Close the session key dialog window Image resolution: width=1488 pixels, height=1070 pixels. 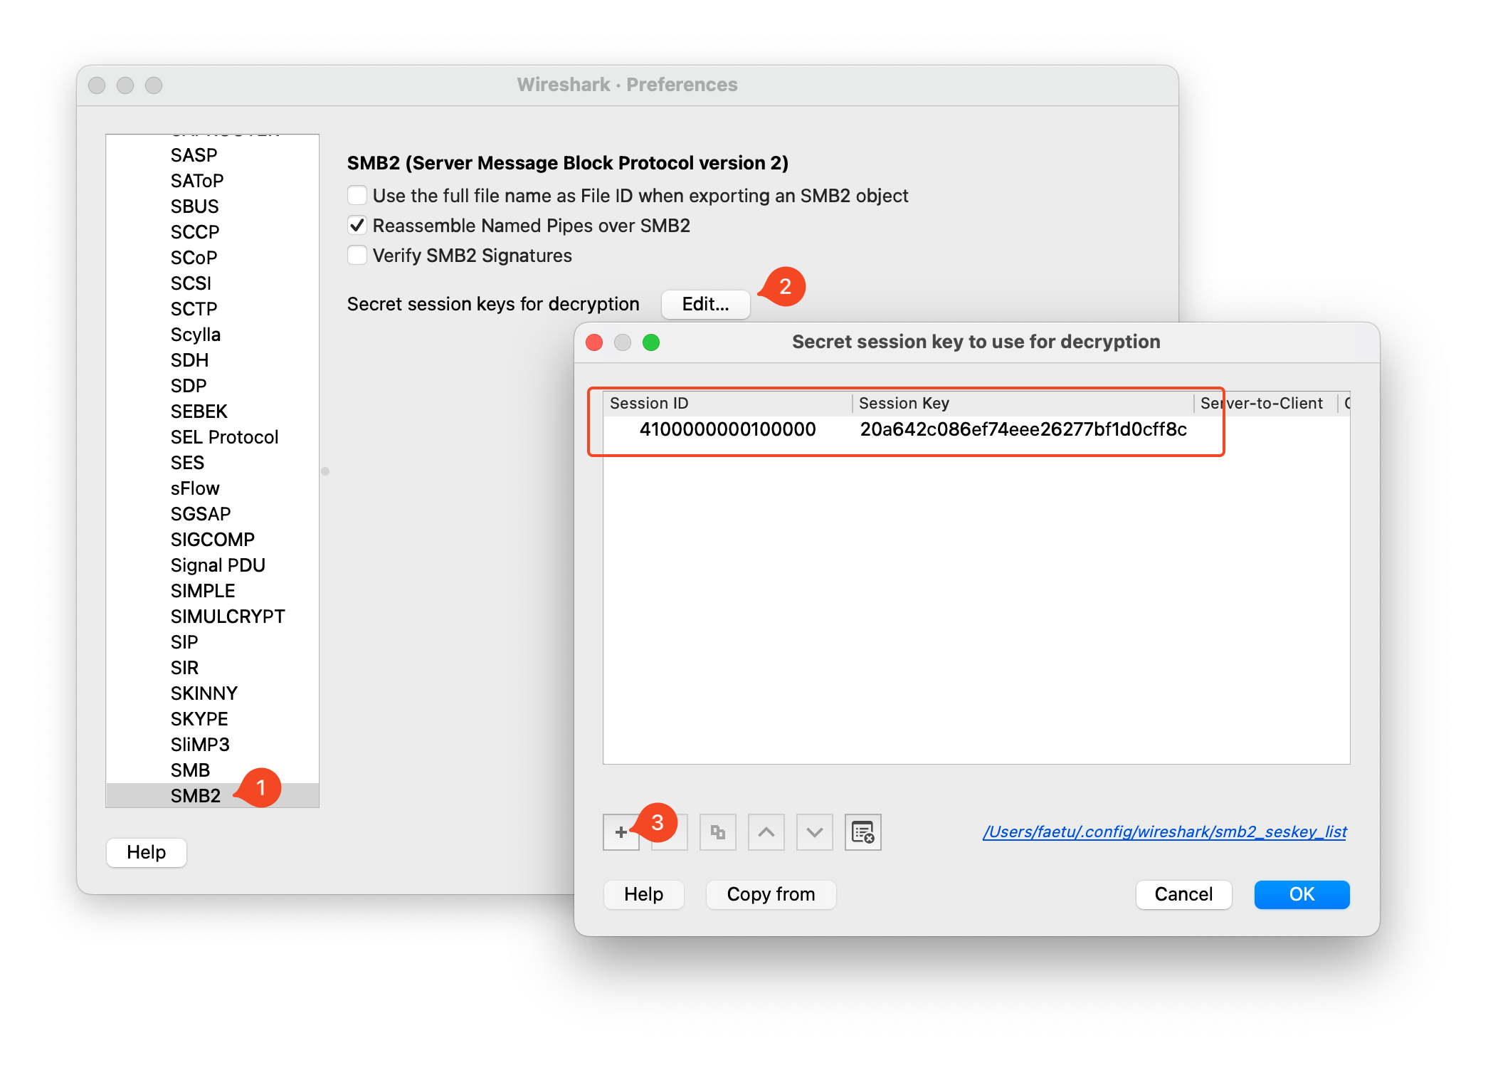tap(594, 342)
